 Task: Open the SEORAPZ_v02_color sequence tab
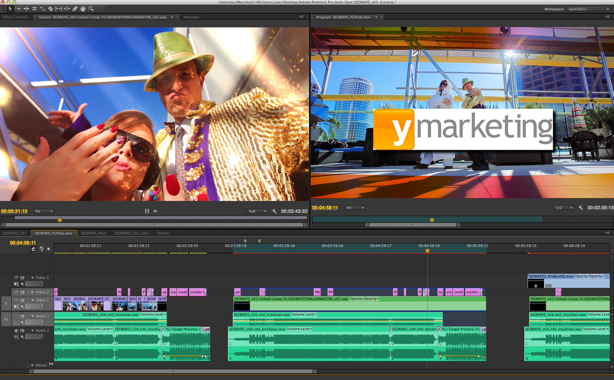(132, 233)
